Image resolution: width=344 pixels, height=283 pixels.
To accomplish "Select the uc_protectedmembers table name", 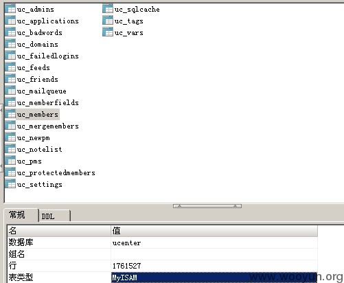I will point(56,173).
